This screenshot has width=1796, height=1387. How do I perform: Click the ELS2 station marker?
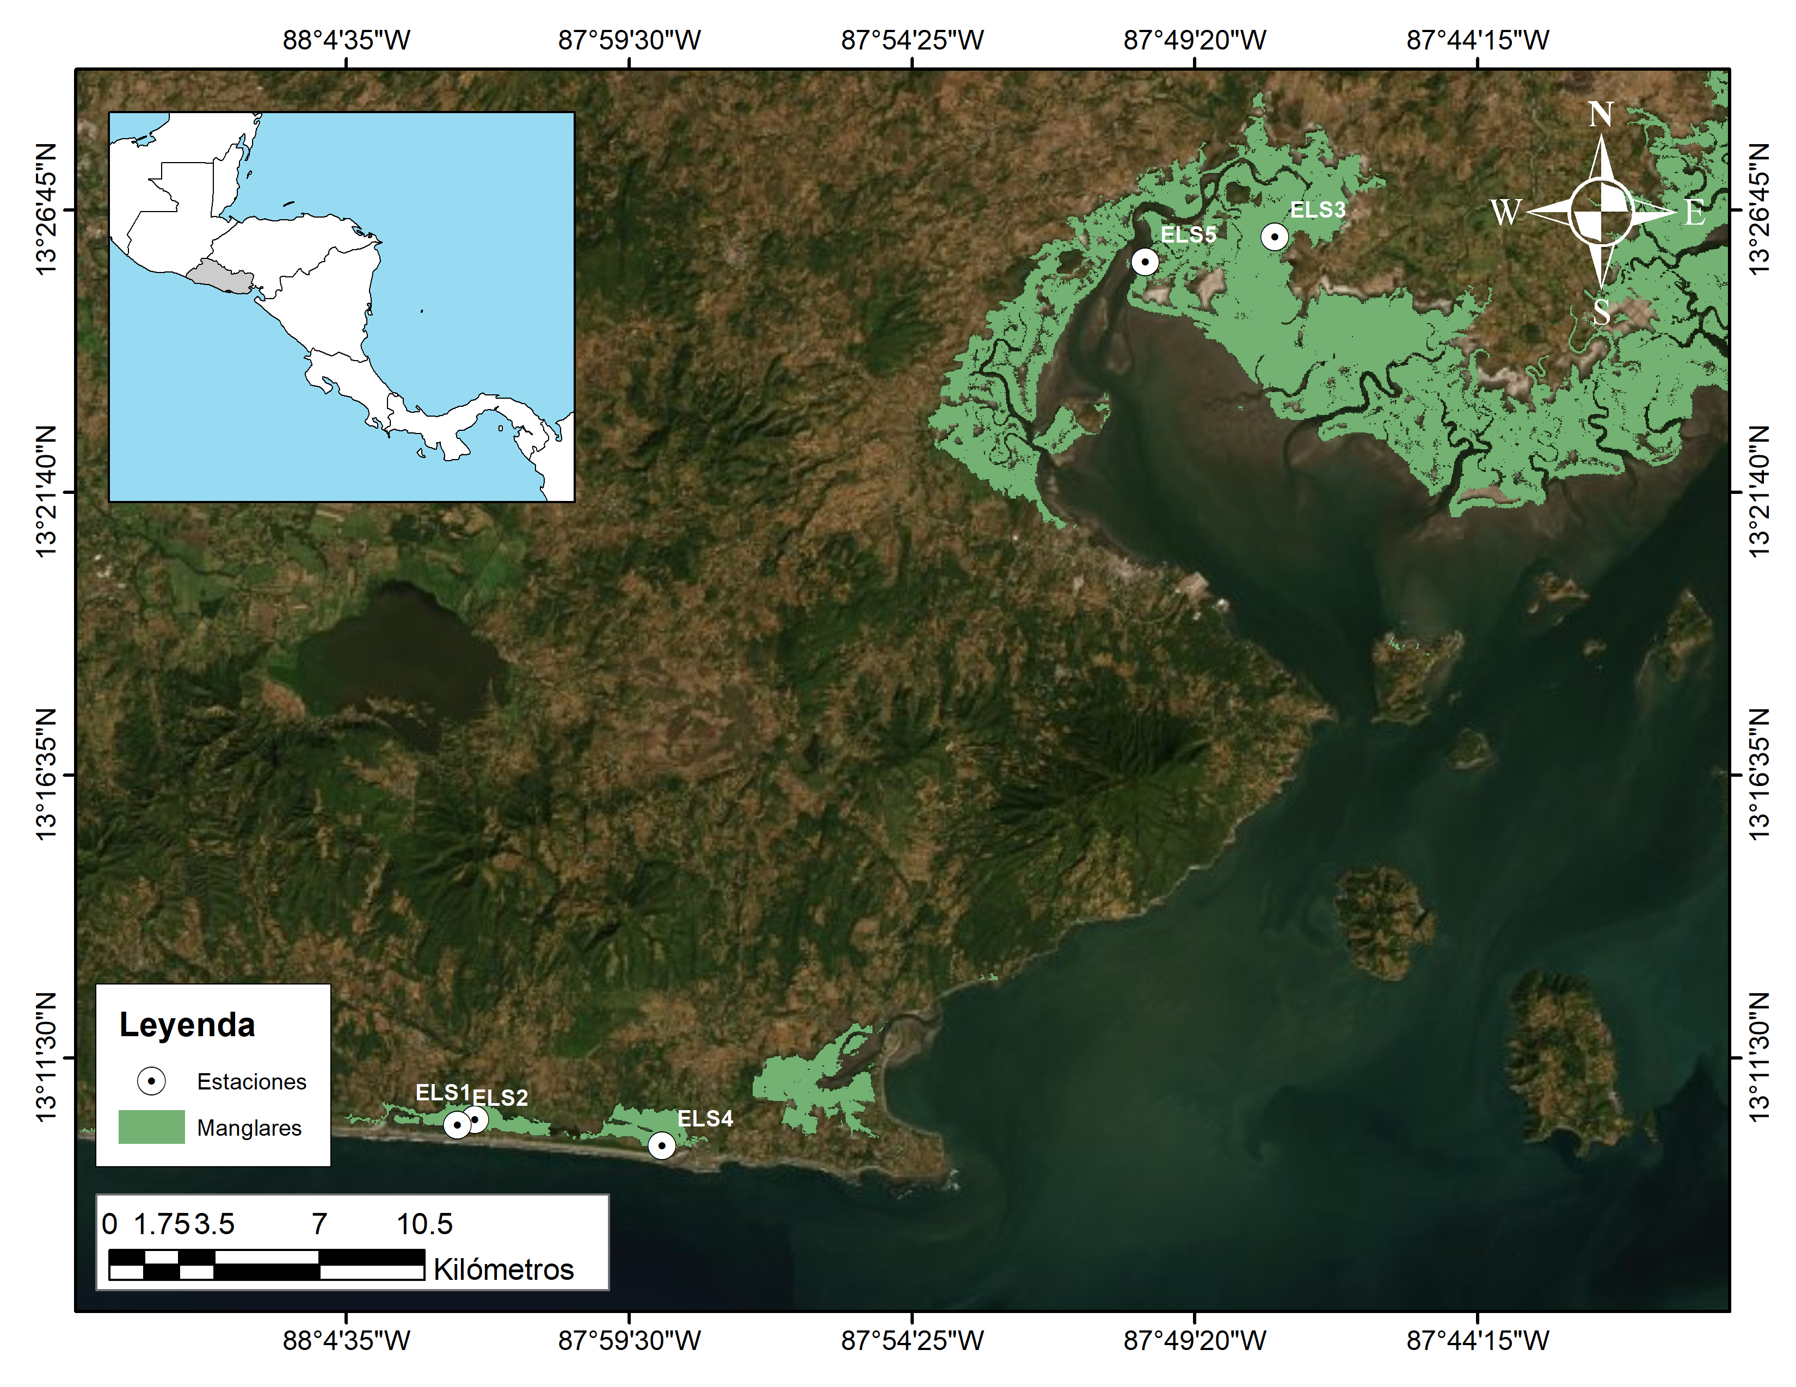478,1118
